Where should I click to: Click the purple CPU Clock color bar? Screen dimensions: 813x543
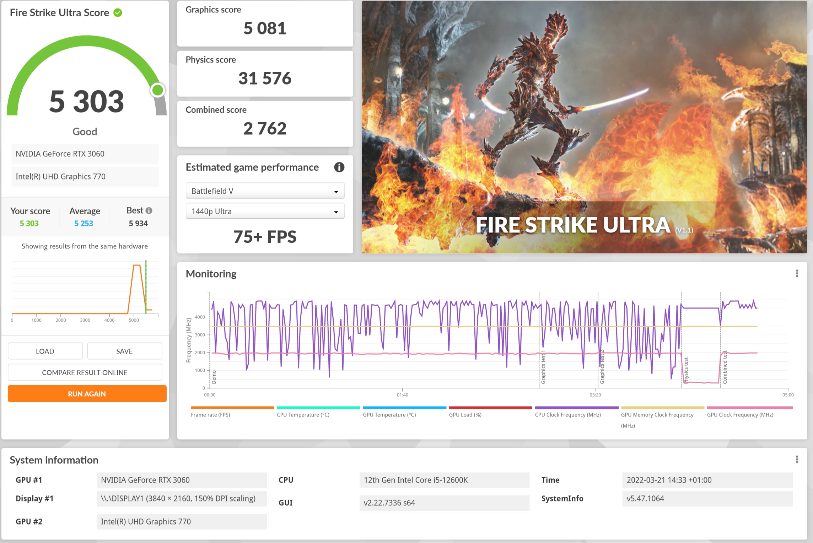[576, 408]
